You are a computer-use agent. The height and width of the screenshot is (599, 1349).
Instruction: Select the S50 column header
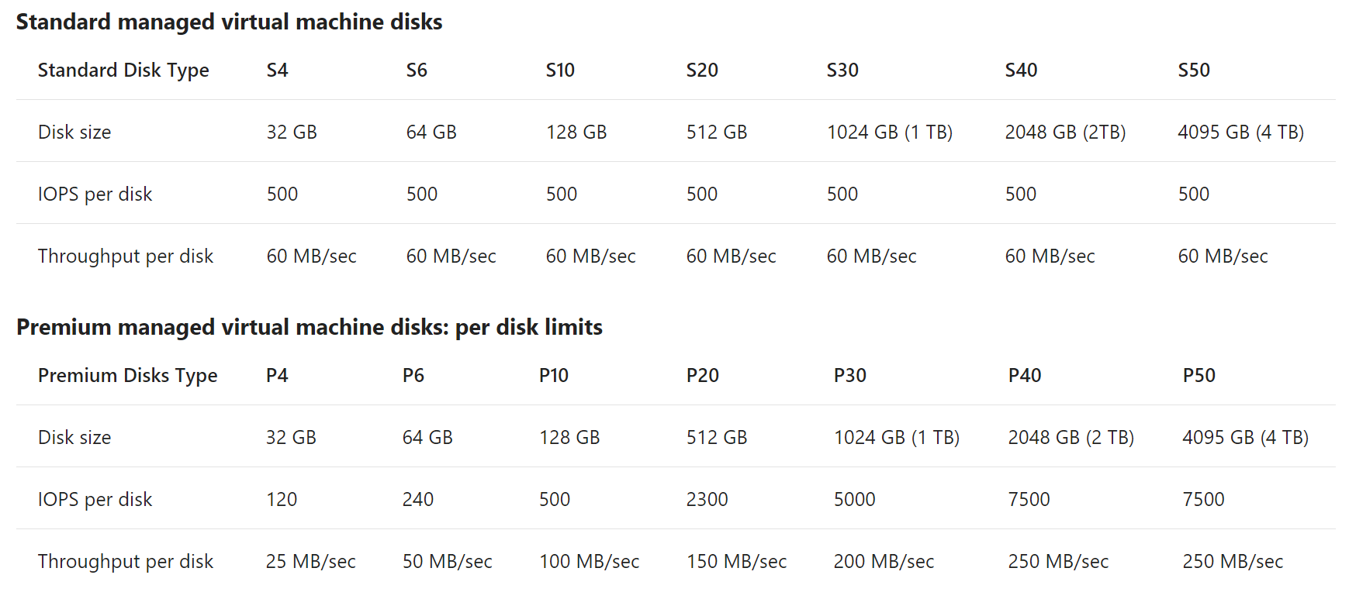tap(1193, 70)
